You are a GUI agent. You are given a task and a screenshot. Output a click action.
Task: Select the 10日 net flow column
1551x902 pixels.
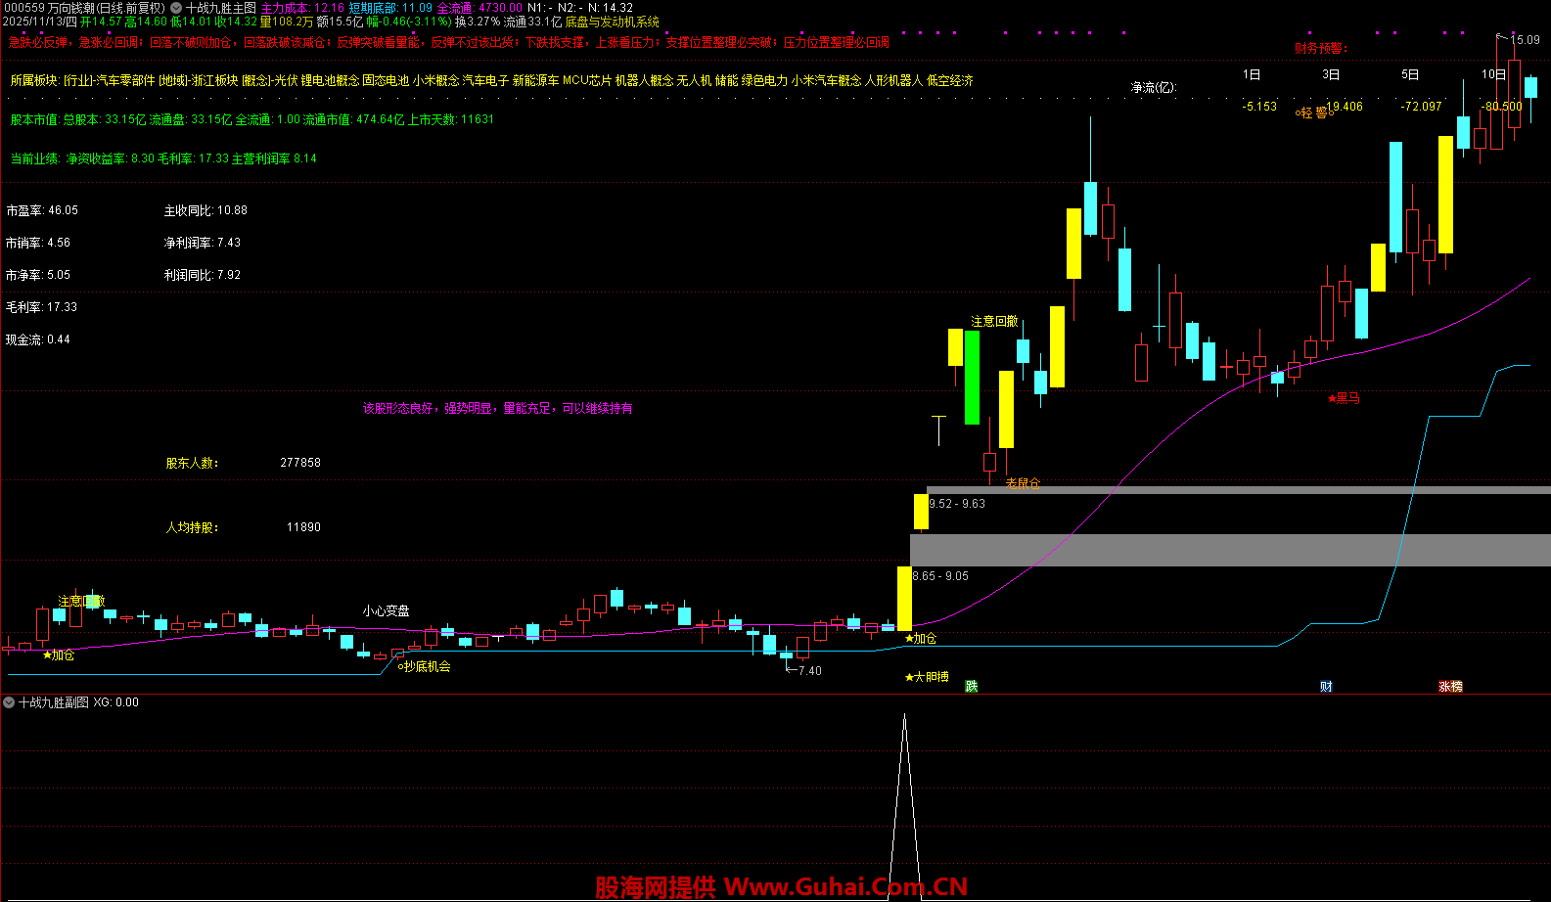click(x=1493, y=74)
